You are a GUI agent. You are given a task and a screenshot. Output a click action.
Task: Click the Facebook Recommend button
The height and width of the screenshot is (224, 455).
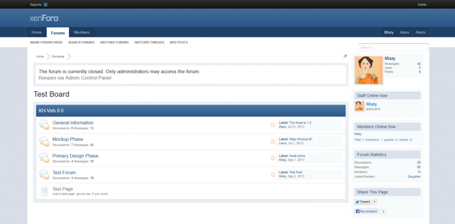[x=366, y=212]
